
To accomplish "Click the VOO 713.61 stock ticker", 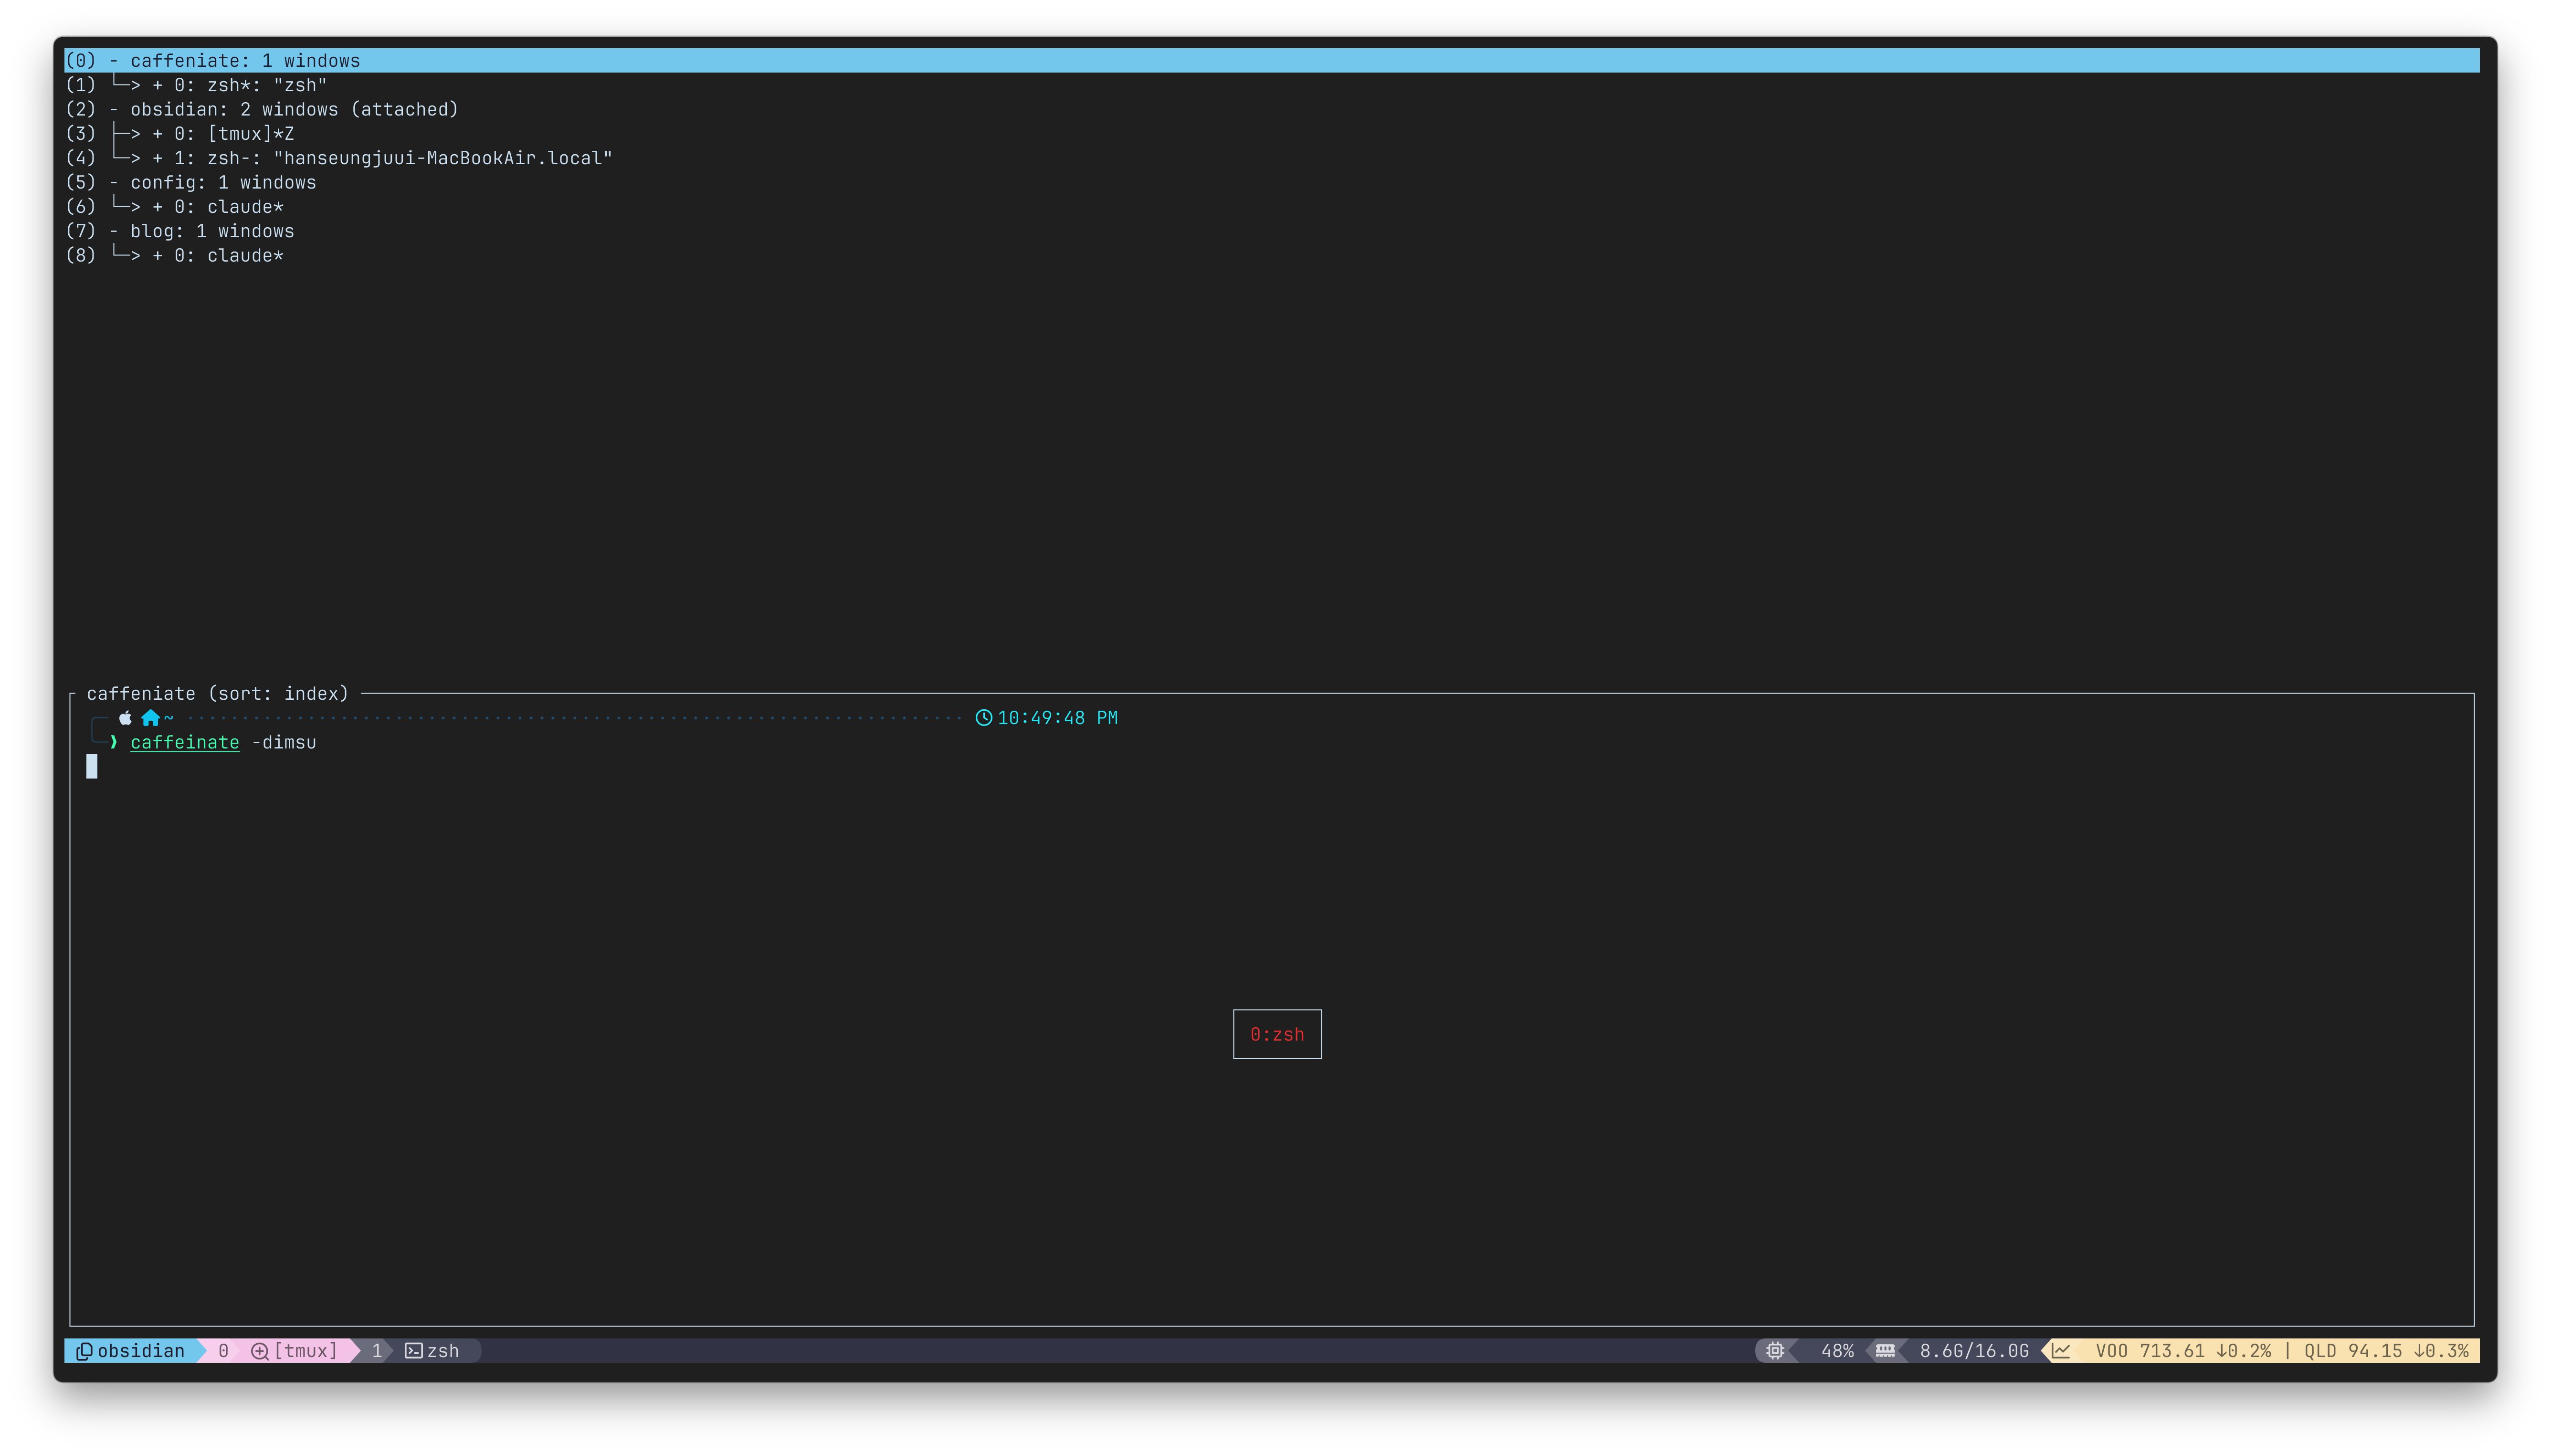I will tap(2183, 1350).
